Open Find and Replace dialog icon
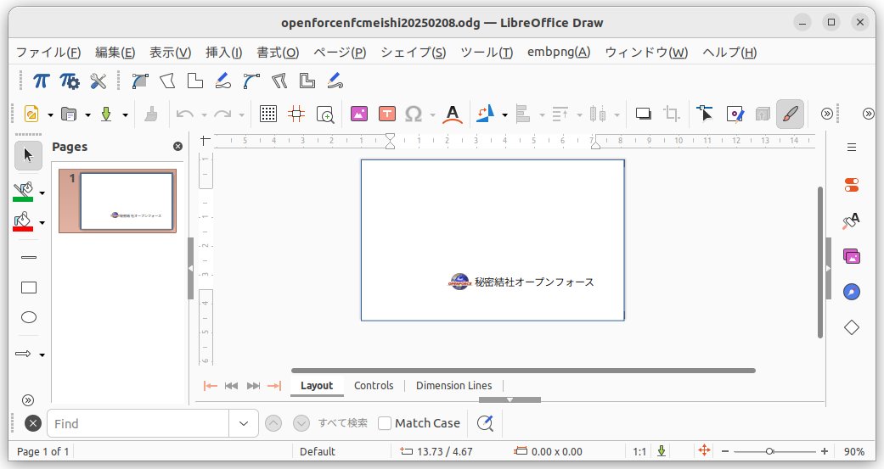 click(485, 423)
